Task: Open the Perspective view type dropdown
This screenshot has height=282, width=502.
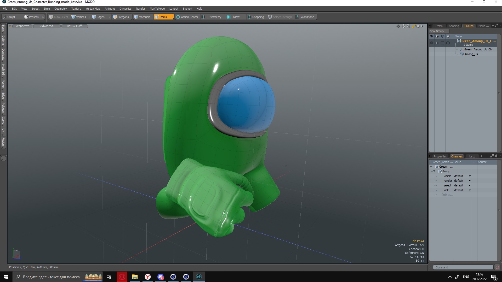Action: pos(22,26)
